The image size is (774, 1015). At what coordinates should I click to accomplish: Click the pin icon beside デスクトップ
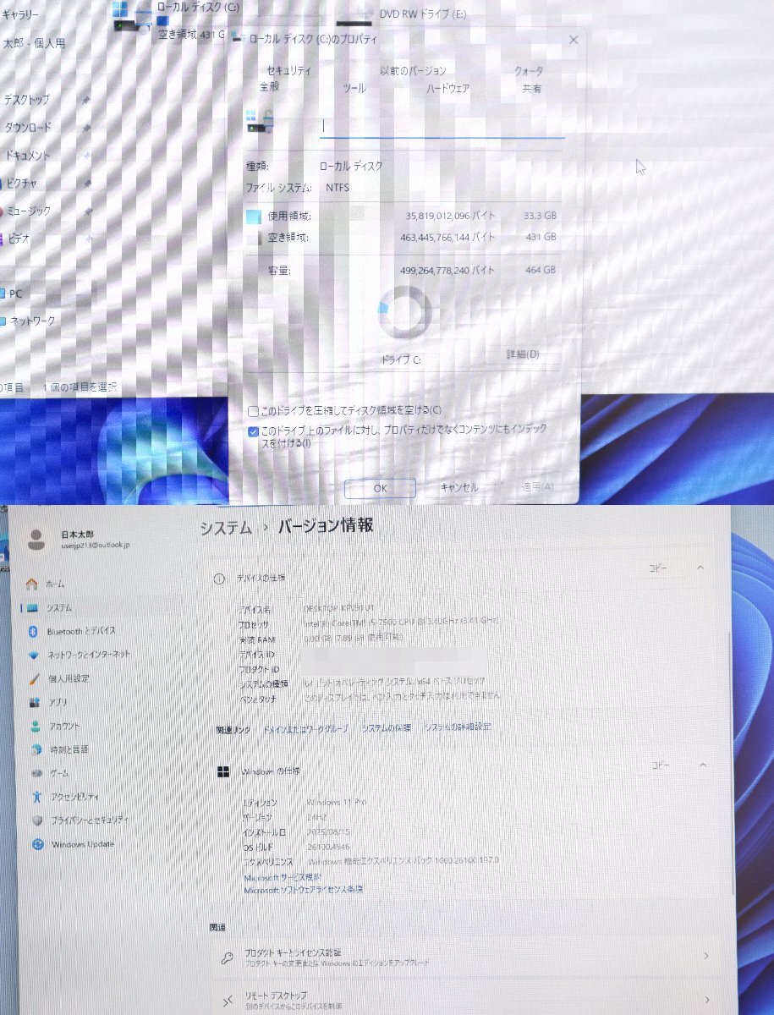[86, 100]
